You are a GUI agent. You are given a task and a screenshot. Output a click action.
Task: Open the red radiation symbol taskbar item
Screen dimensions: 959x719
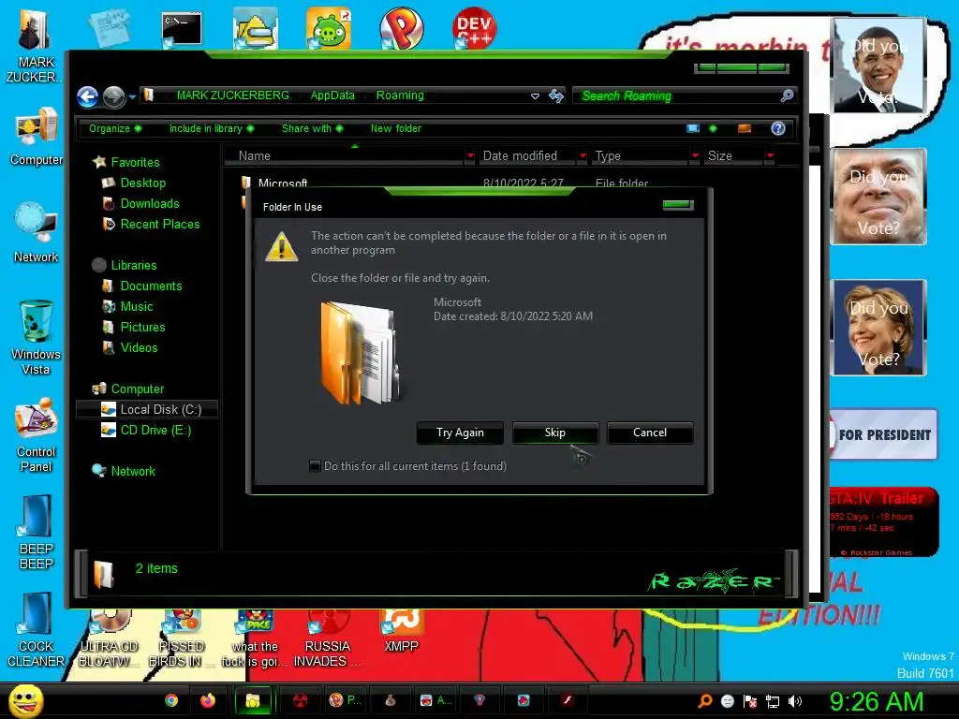(x=301, y=700)
